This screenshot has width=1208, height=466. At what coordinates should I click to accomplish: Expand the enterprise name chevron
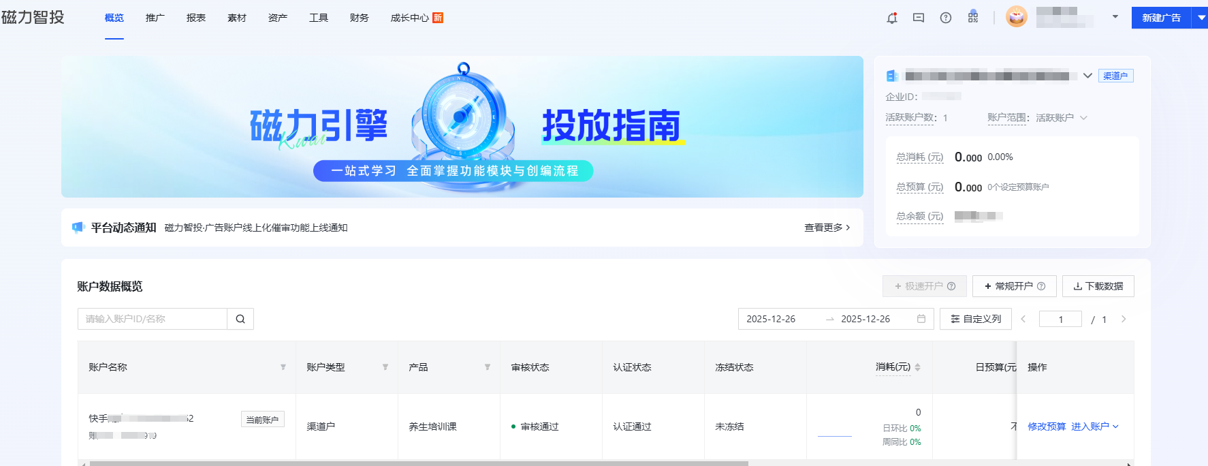point(1087,76)
